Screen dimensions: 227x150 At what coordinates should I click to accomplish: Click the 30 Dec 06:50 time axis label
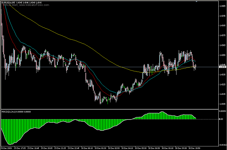(154, 148)
